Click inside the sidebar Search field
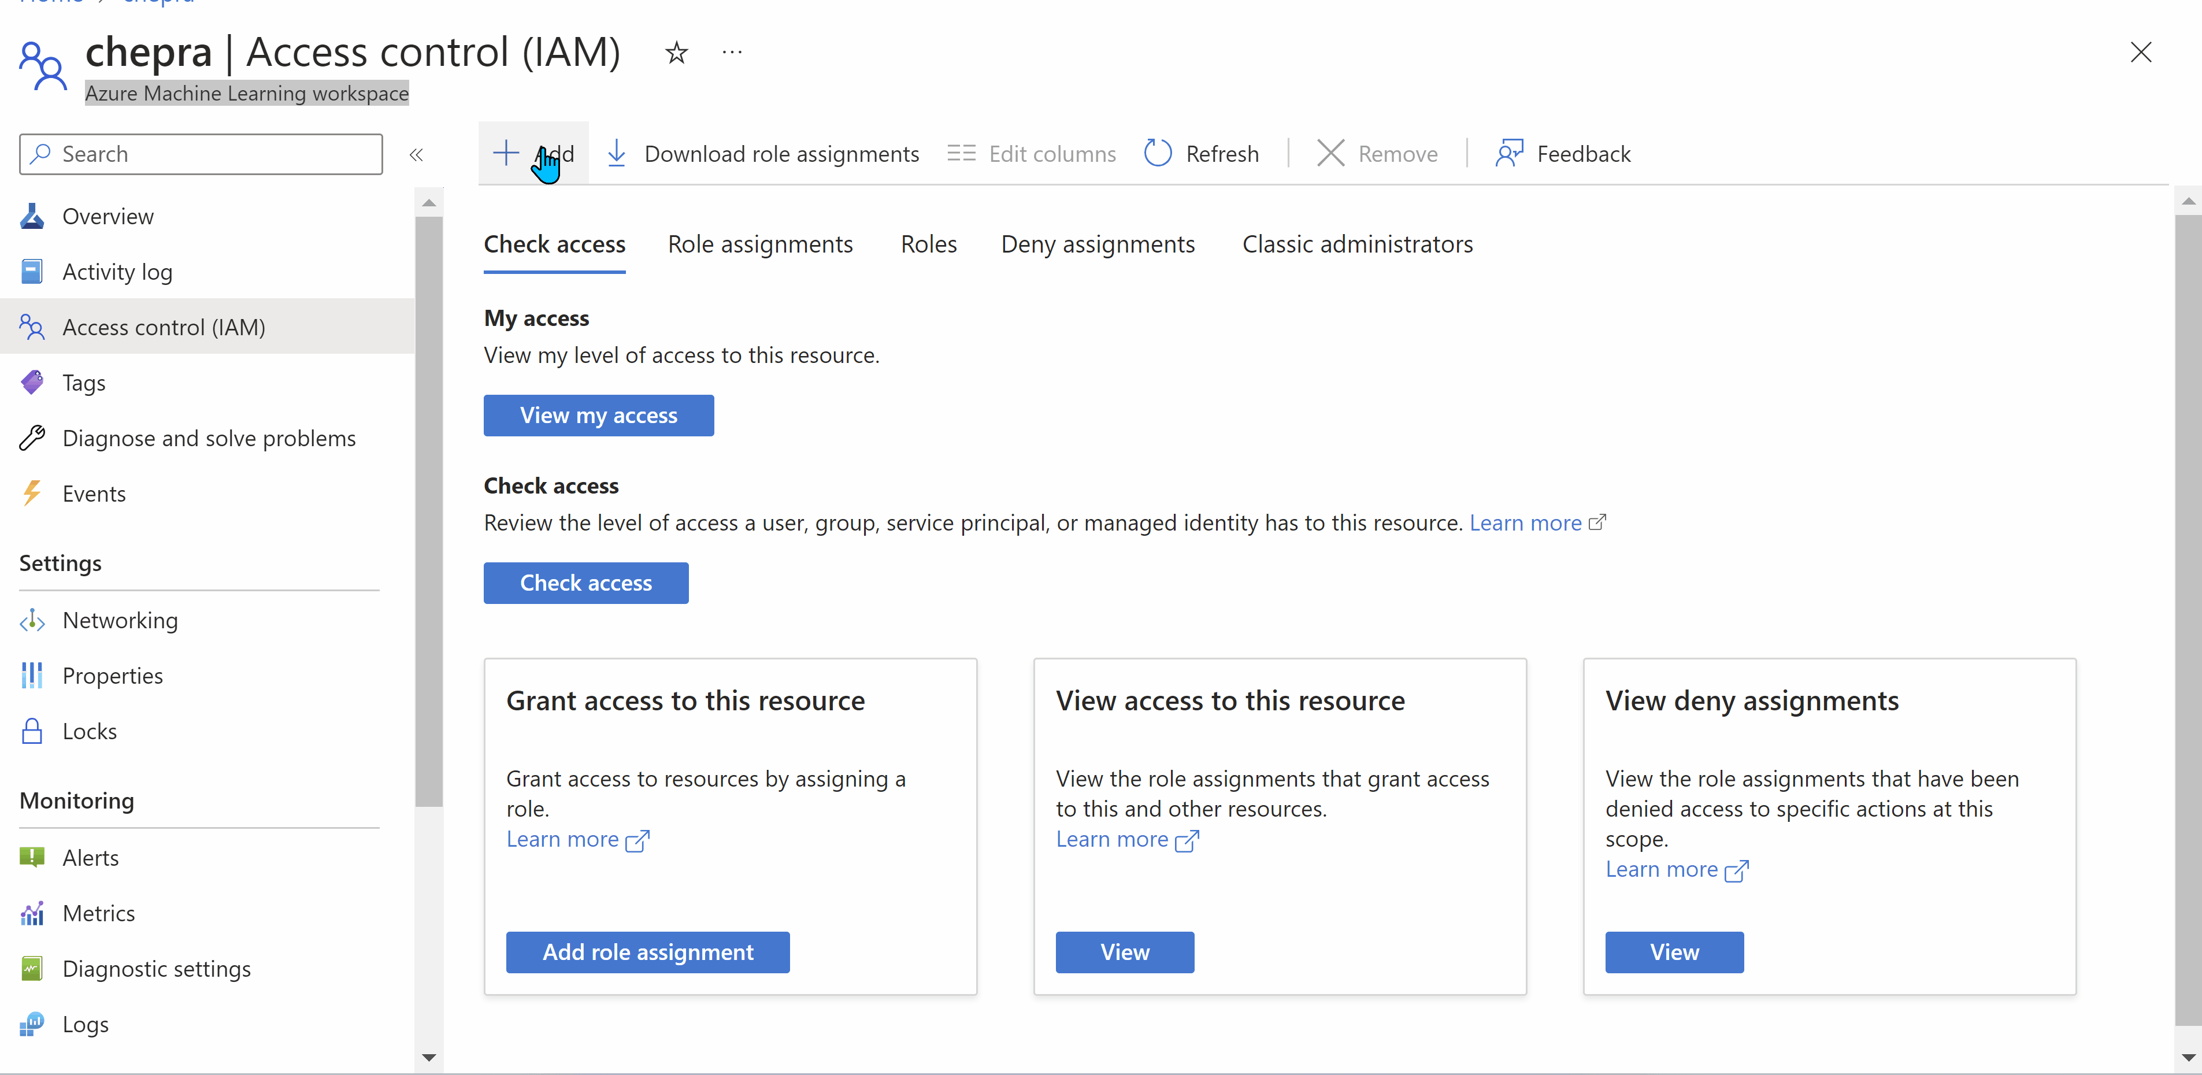 [x=201, y=154]
